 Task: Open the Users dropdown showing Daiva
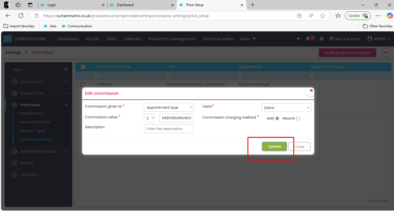click(286, 108)
